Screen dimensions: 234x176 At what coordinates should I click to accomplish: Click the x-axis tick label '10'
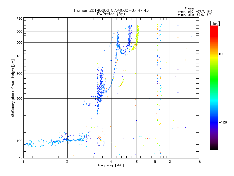pos(169,162)
